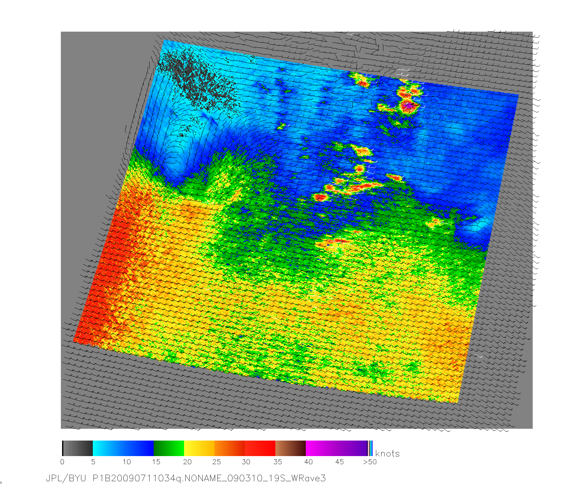Click the '5' scale label

(x=93, y=462)
